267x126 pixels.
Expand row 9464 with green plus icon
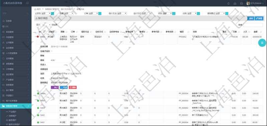coord(38,101)
